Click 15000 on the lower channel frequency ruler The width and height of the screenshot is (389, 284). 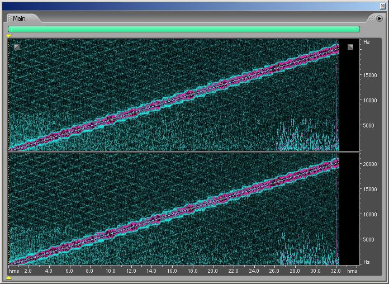[370, 189]
